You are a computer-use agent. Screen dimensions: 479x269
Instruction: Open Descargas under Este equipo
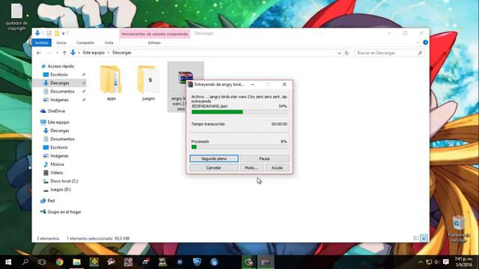click(x=60, y=131)
